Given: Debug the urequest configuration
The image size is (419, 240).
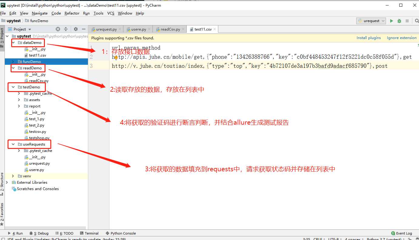Looking at the screenshot, I should 399,21.
